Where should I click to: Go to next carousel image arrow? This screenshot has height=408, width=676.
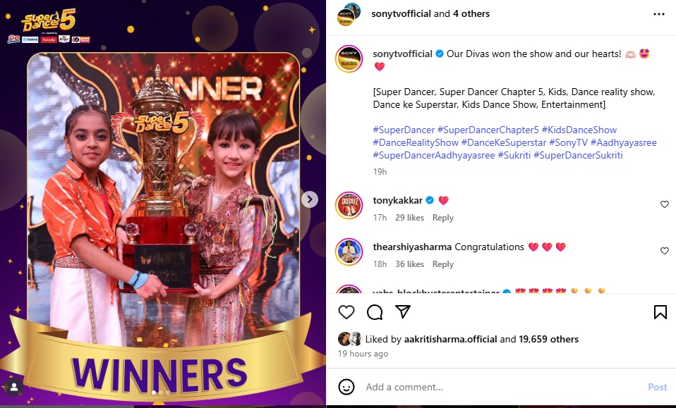[x=310, y=199]
